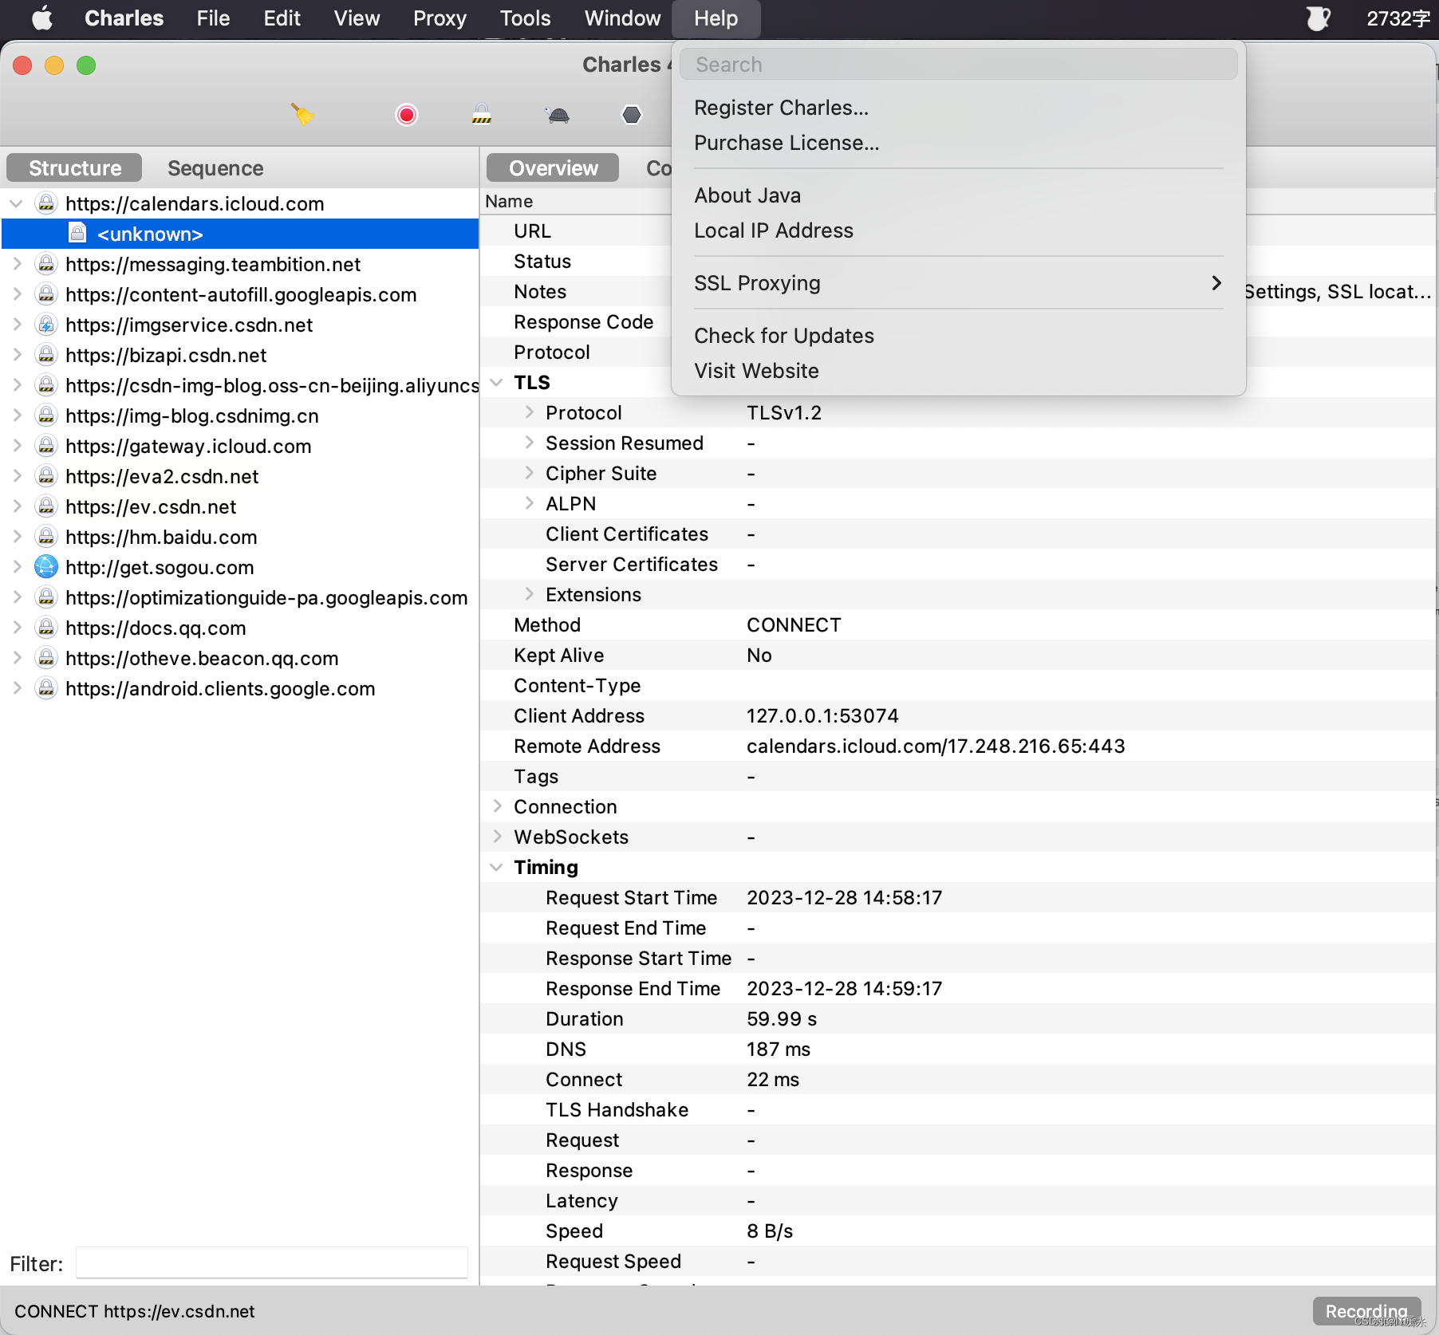Click lock icon beside calendars.icloud.com

(46, 203)
